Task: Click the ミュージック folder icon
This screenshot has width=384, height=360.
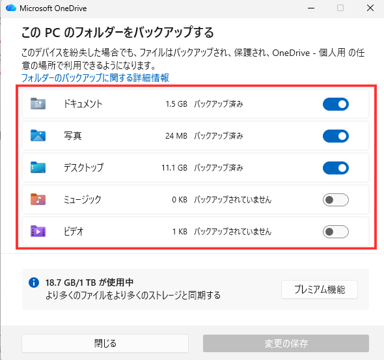Action: click(38, 199)
